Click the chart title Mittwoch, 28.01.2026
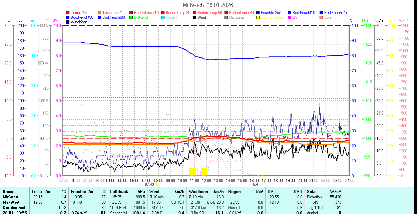417x214 pixels. pos(208,5)
